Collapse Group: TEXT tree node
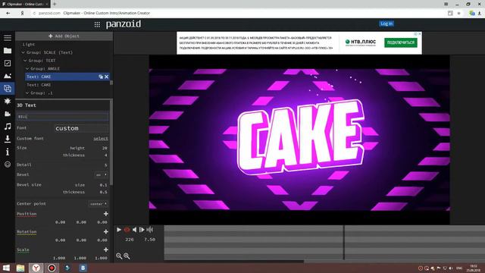The image size is (485, 273). 25,61
